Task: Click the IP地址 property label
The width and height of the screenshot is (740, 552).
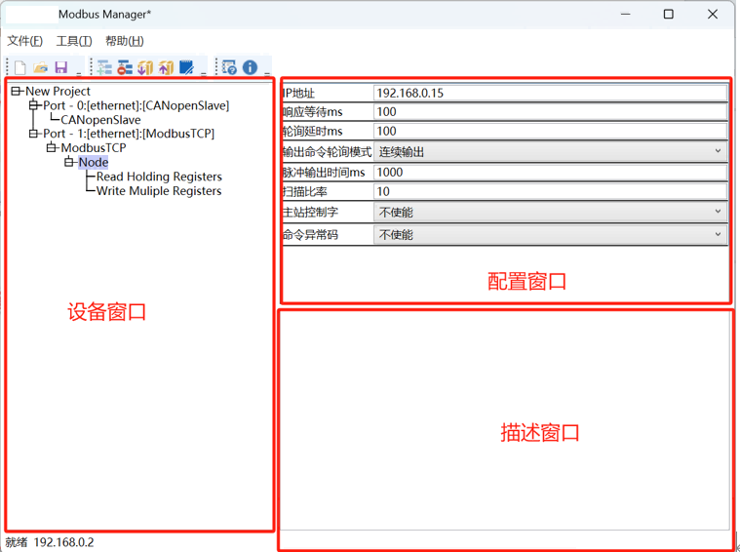Action: pos(298,93)
